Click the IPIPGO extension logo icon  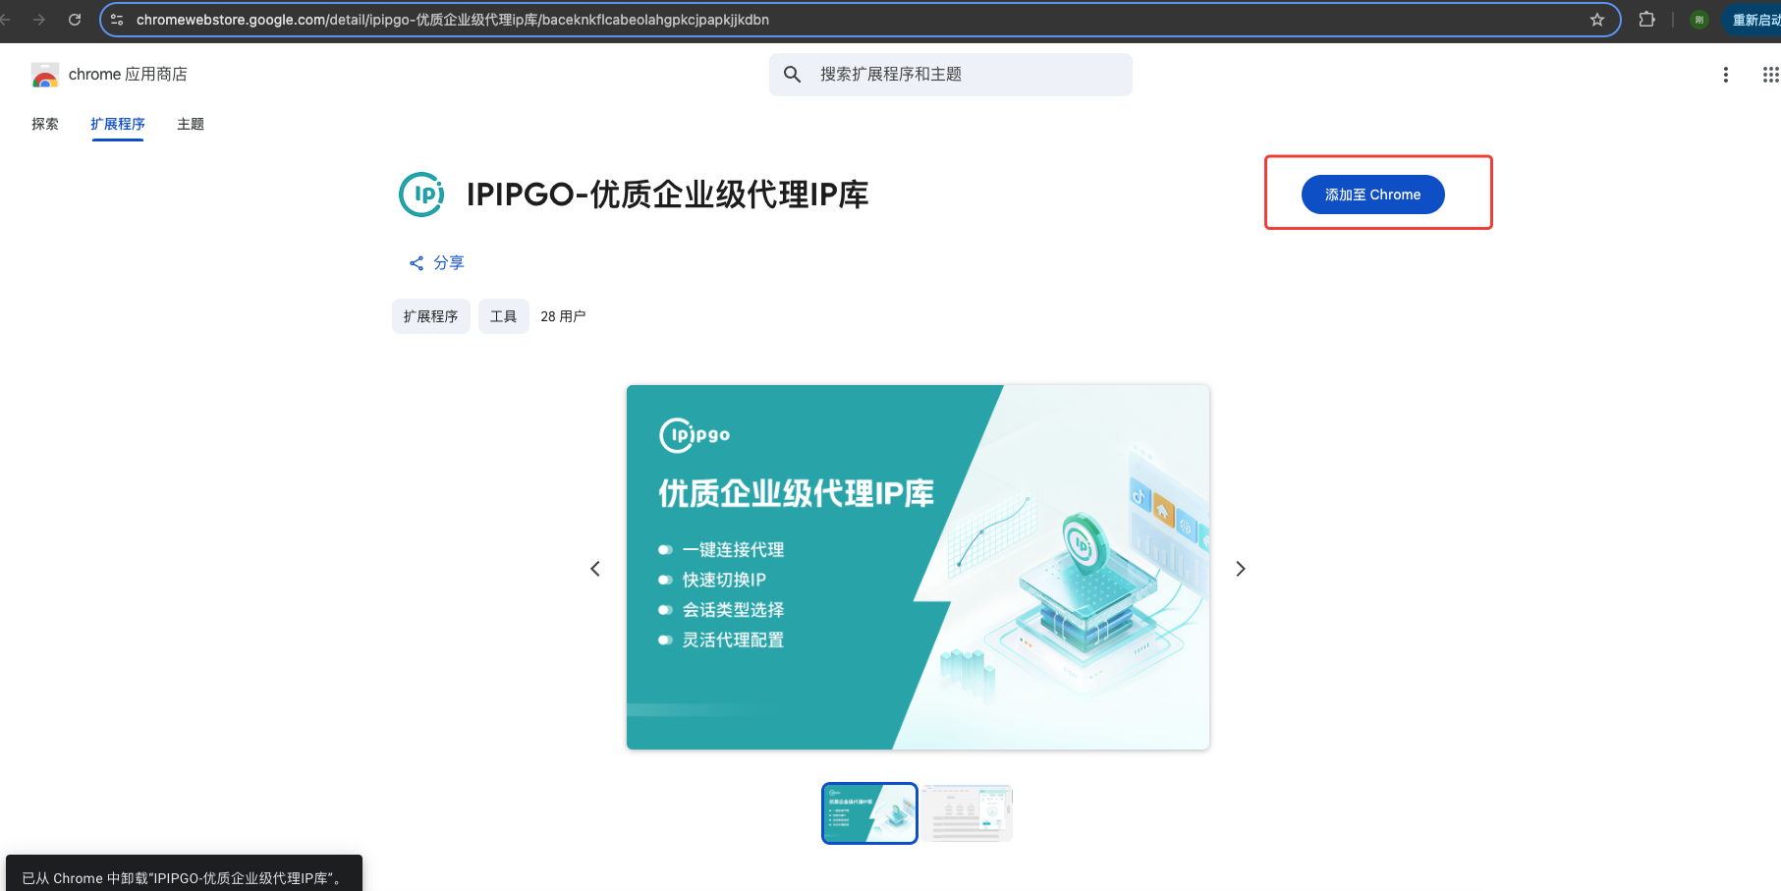click(x=421, y=195)
